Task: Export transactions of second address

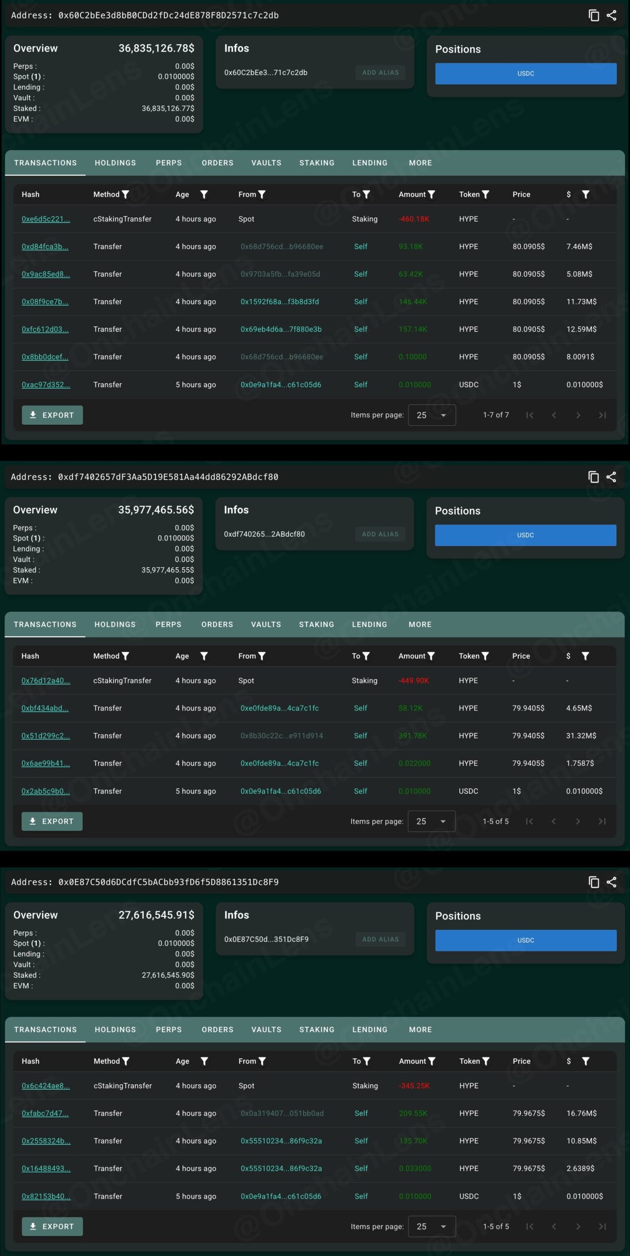Action: pos(51,821)
